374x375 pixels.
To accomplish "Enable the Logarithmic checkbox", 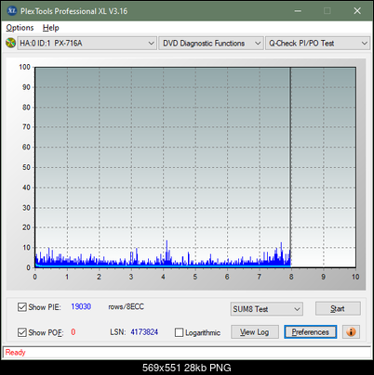I will point(179,332).
